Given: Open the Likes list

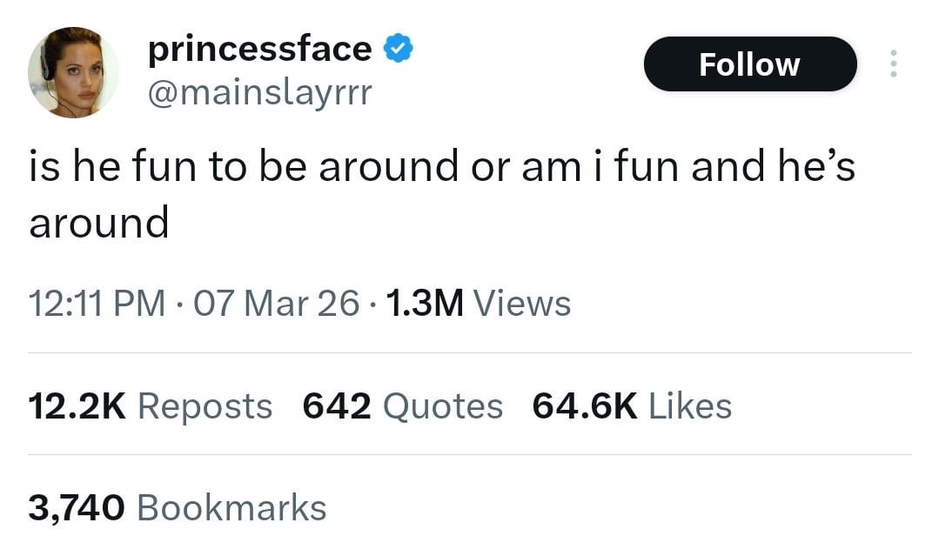Looking at the screenshot, I should pos(690,406).
